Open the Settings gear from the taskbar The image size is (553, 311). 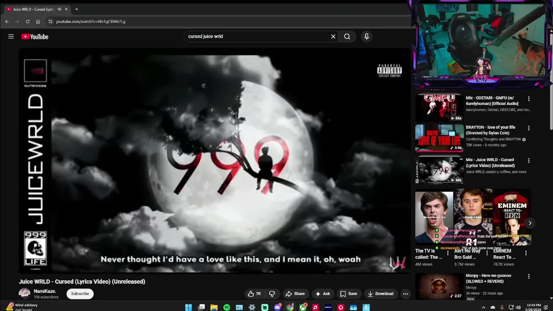[x=252, y=308]
